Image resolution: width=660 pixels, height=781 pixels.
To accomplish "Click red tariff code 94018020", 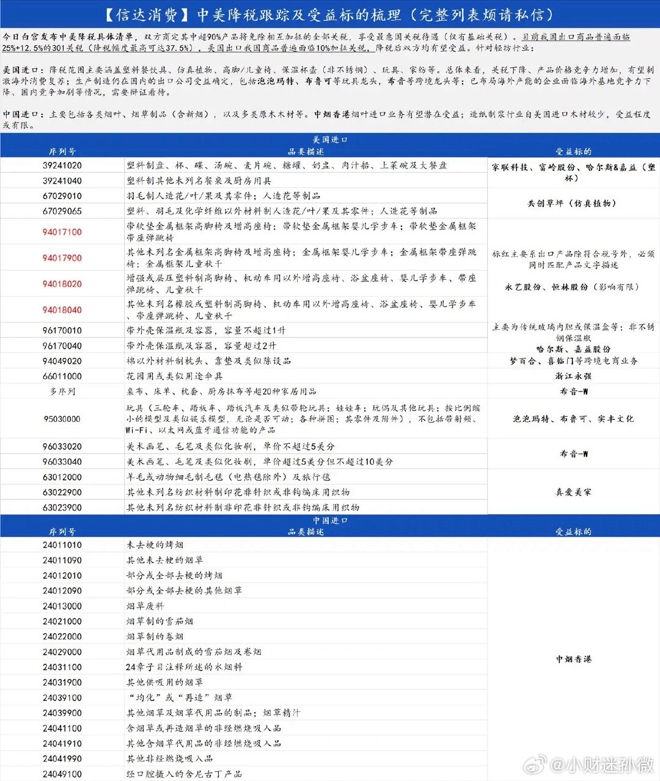I will point(62,284).
